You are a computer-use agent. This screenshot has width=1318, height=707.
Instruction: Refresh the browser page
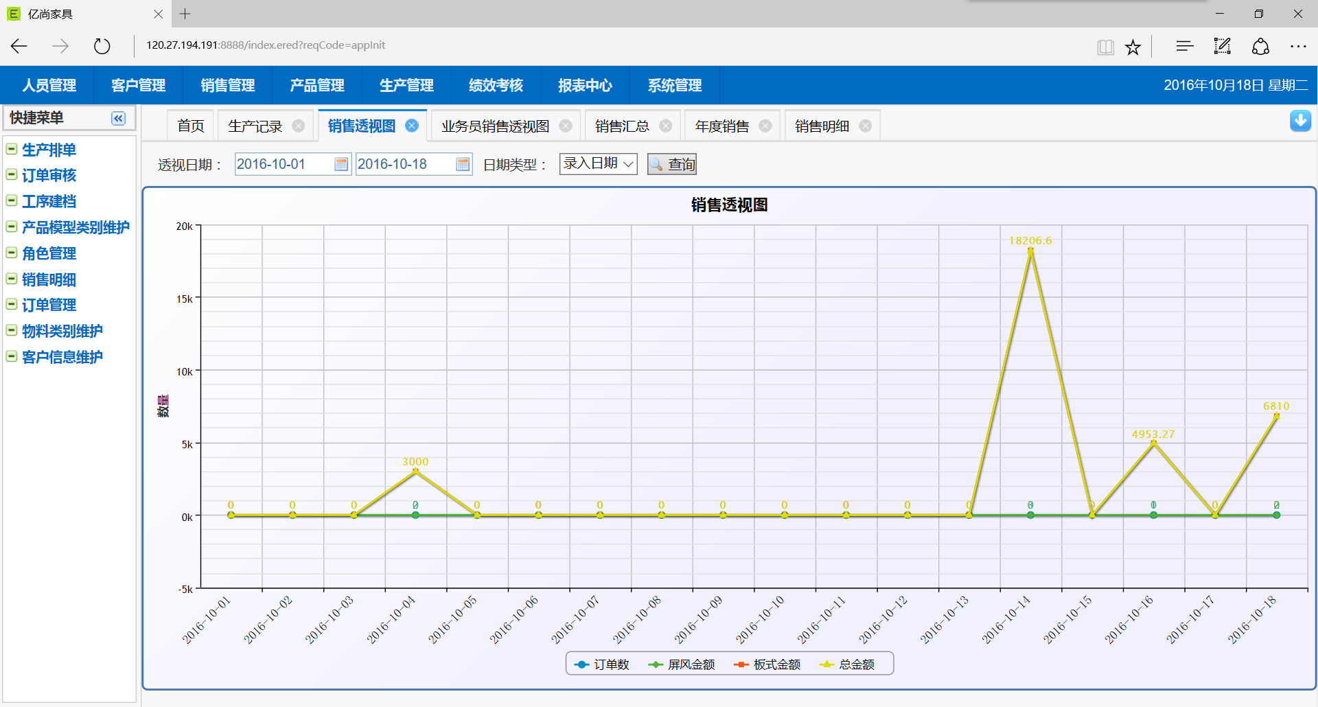tap(102, 46)
